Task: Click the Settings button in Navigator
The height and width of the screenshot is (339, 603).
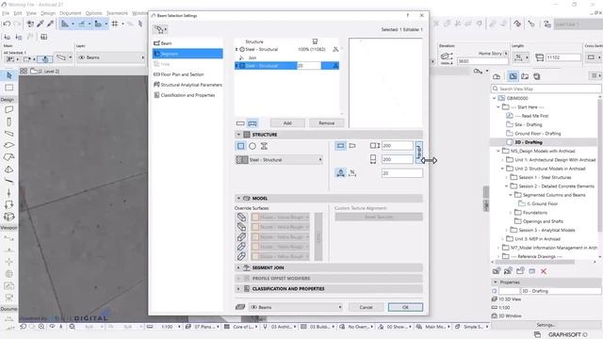Action: click(x=546, y=325)
